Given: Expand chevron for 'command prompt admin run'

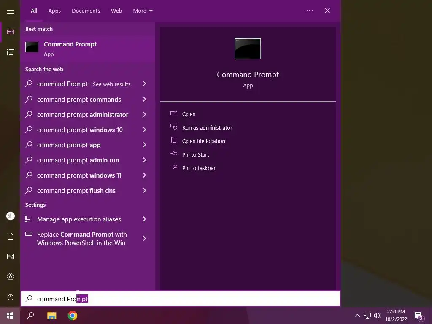Looking at the screenshot, I should click(144, 160).
